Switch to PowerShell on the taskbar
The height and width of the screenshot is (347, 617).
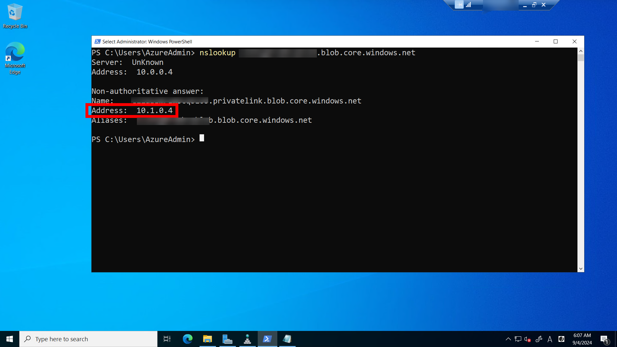267,339
